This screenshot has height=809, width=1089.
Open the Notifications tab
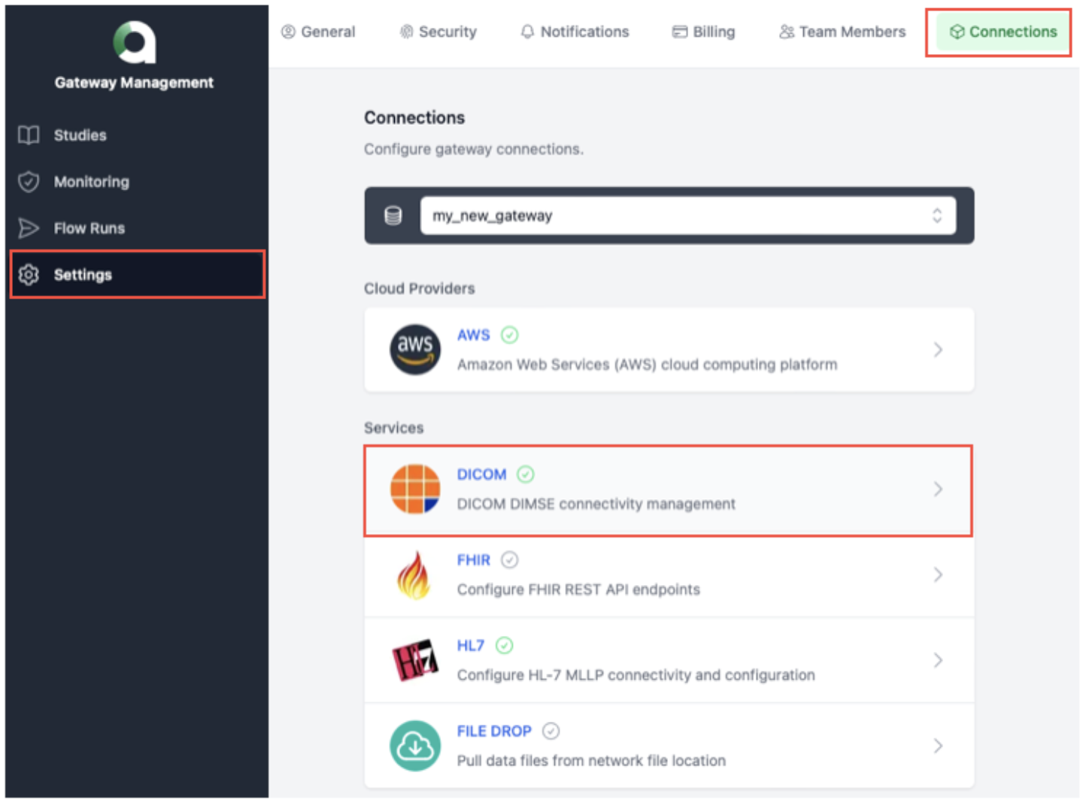pyautogui.click(x=575, y=32)
